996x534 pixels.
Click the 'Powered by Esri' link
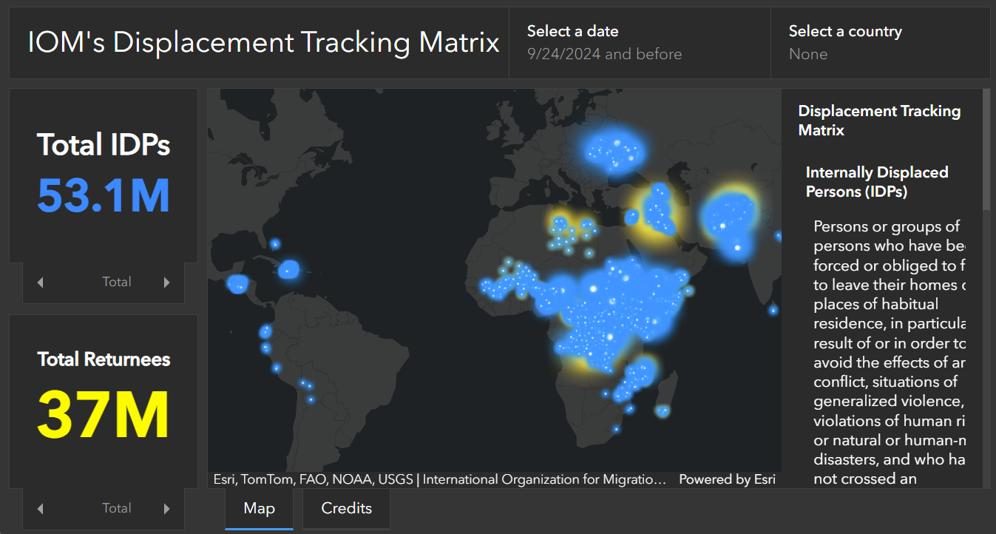click(x=727, y=479)
